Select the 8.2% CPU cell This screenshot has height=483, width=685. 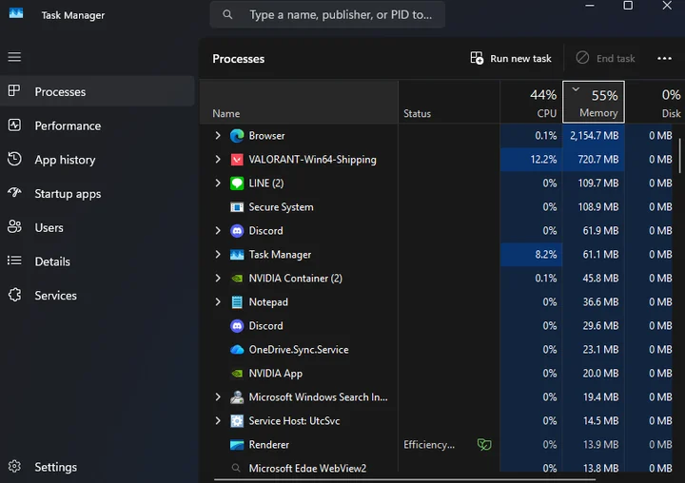531,255
